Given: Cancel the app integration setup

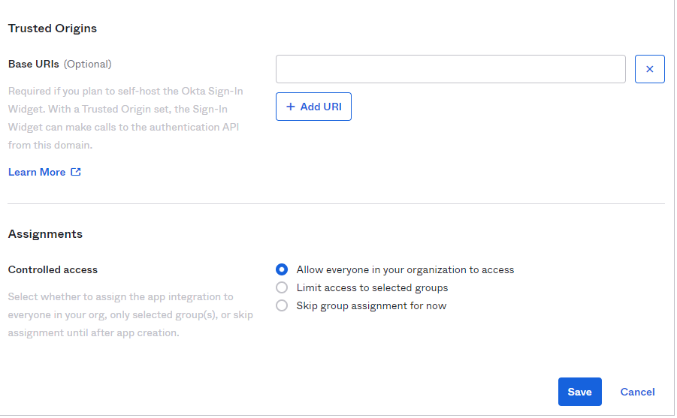Looking at the screenshot, I should (x=637, y=392).
